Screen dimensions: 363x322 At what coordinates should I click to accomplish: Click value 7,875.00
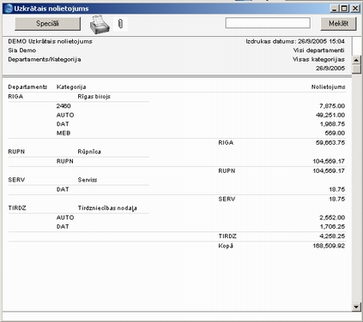[x=332, y=106]
